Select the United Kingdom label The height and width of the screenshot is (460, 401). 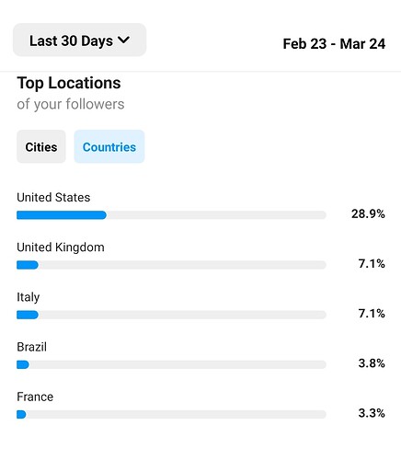point(61,247)
